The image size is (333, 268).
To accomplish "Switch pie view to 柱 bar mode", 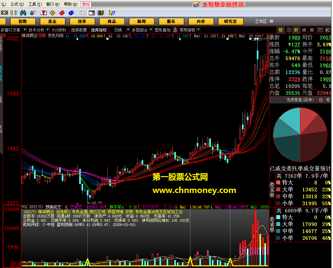I will point(321,99).
